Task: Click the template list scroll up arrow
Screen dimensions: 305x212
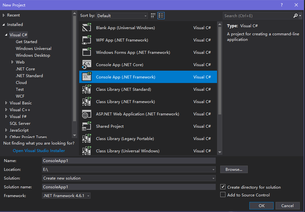Action: click(x=220, y=24)
